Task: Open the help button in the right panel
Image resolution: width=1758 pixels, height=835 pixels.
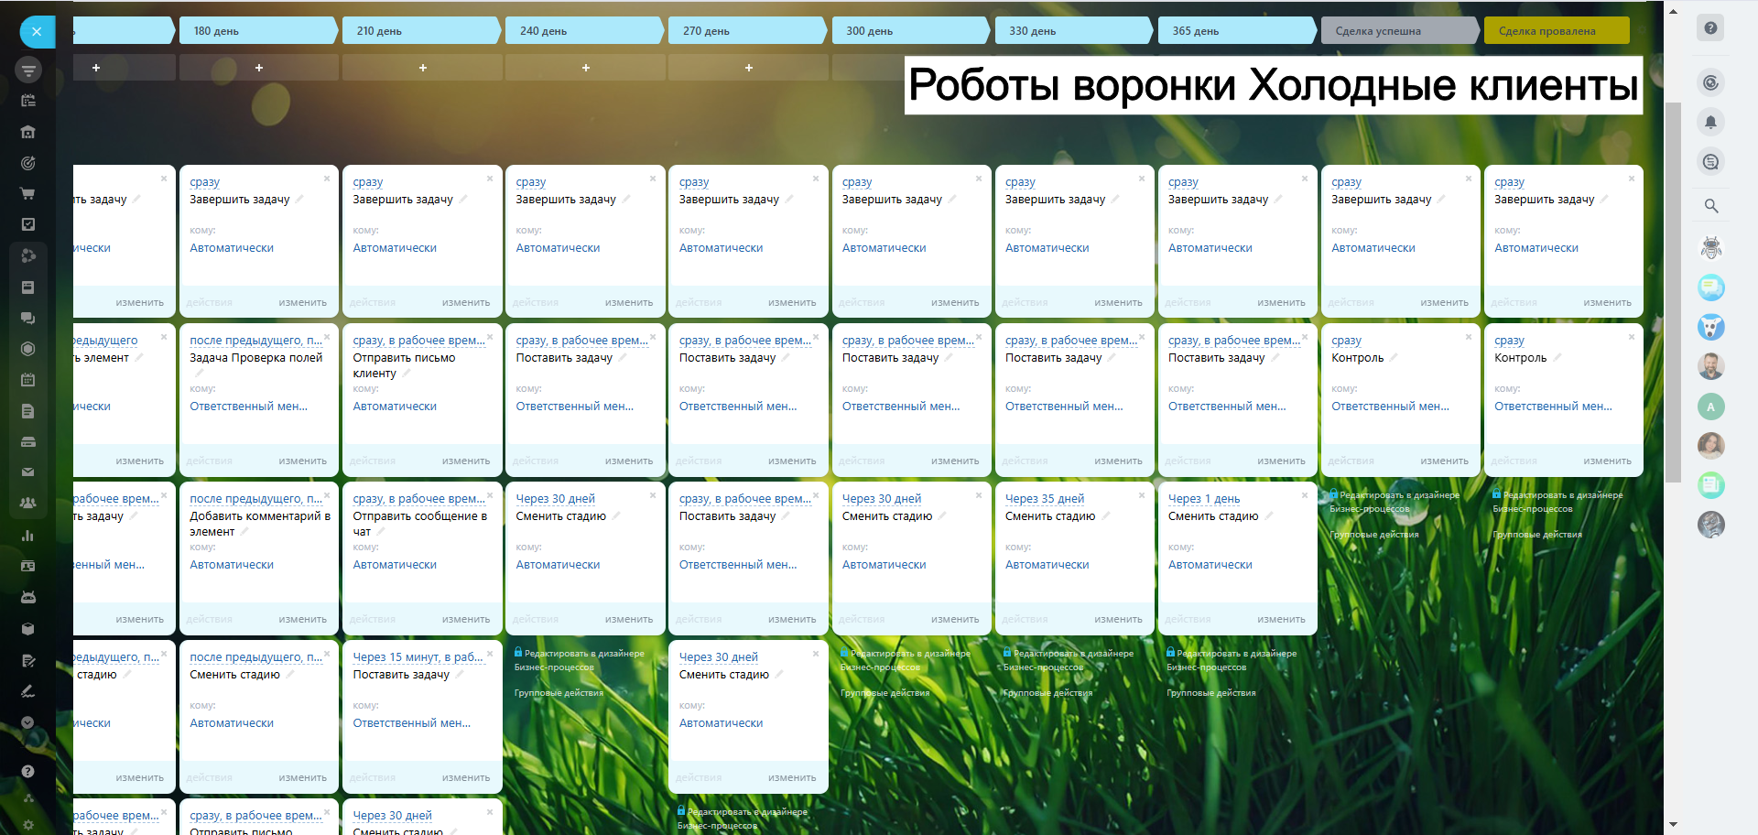Action: coord(1710,28)
